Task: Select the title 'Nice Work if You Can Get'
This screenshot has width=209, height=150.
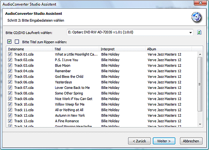Action: tap(74, 99)
